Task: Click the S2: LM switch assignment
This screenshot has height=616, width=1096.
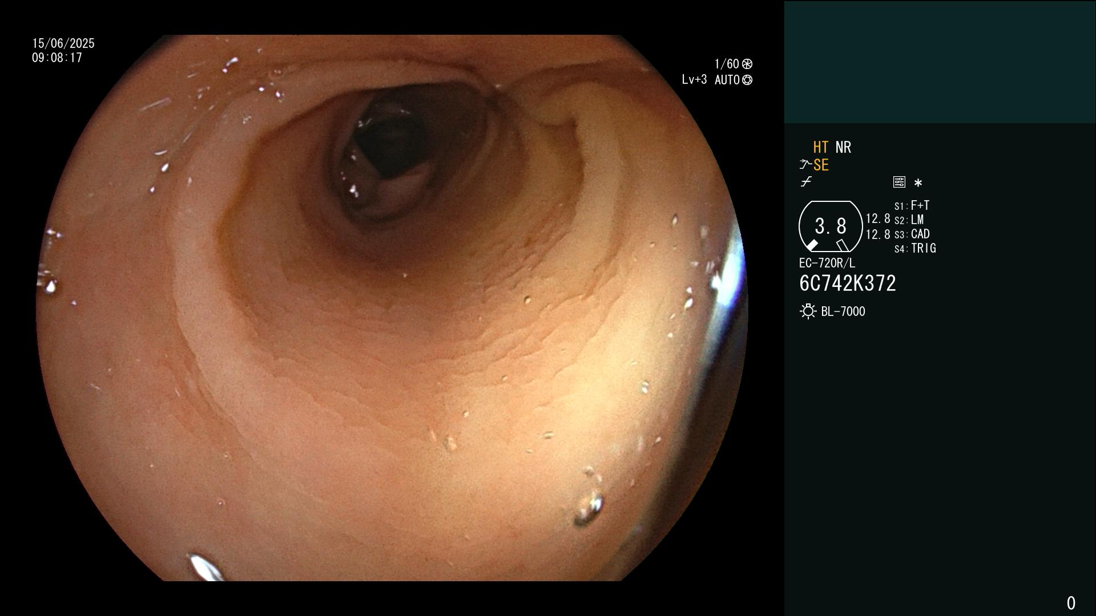Action: 909,220
